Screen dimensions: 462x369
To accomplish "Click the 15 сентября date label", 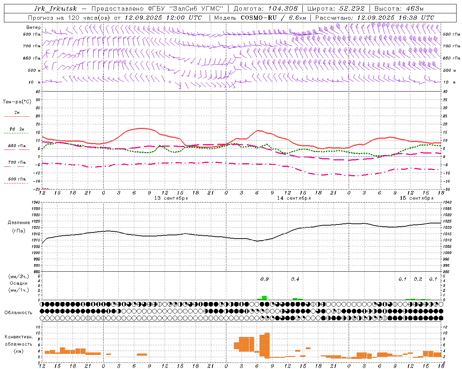I will [x=417, y=198].
